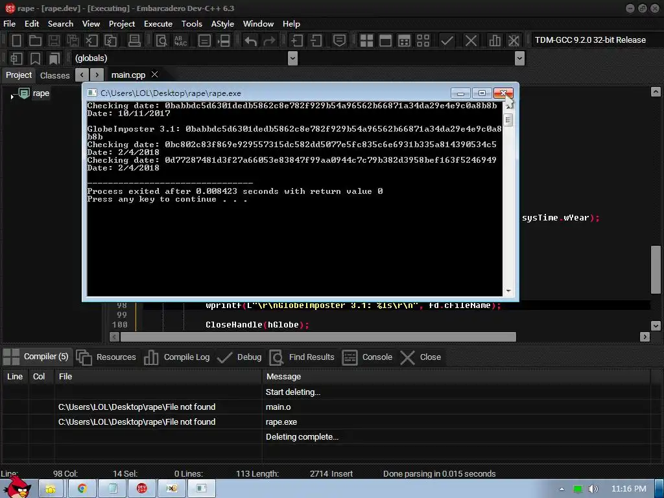Image resolution: width=664 pixels, height=498 pixels.
Task: Click the Save file toolbar icon
Action: pos(54,41)
